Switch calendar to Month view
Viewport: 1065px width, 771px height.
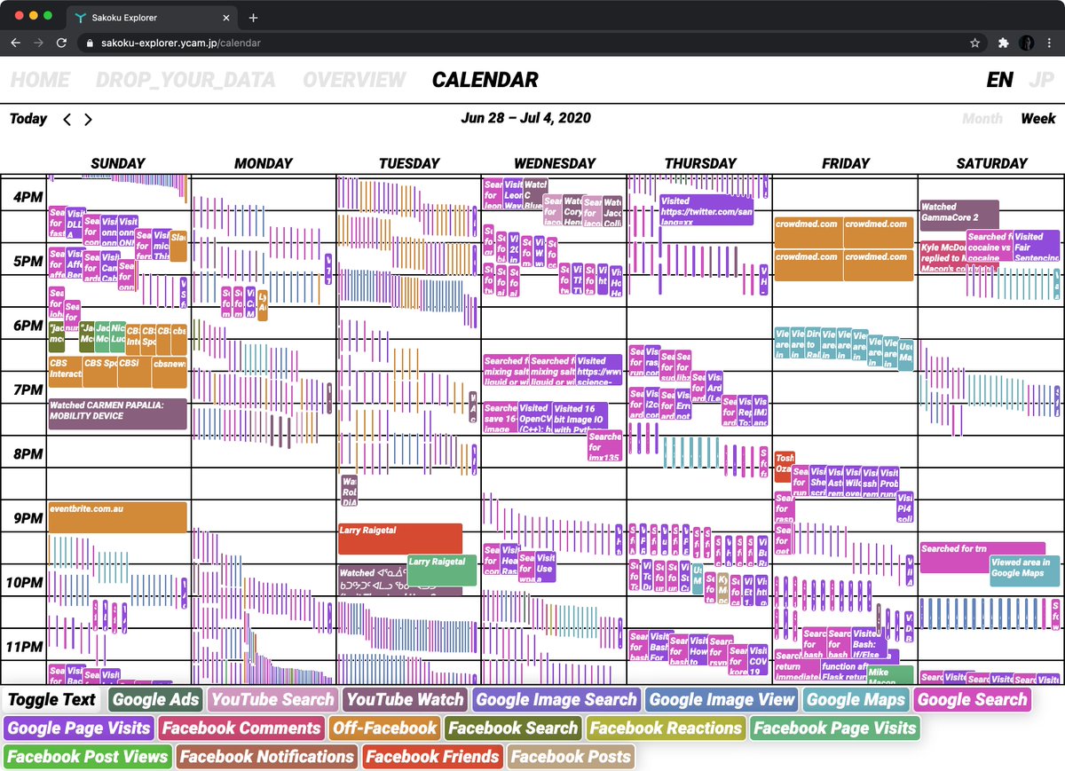(982, 119)
